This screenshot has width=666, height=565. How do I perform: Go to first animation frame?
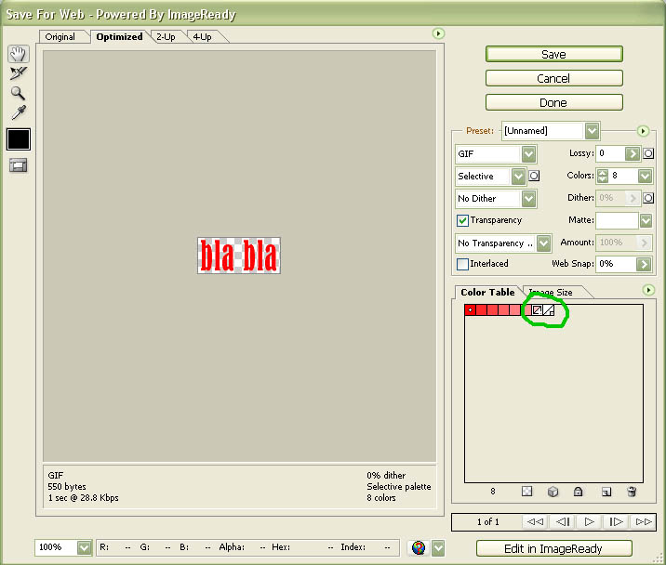(535, 521)
